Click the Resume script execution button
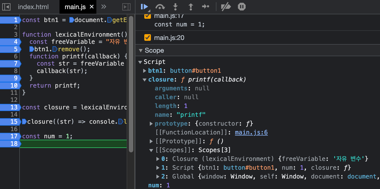Image resolution: width=380 pixels, height=189 pixels. coord(144,7)
